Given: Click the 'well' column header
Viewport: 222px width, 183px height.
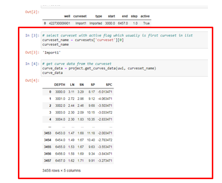Looking at the screenshot, I should tap(67, 16).
